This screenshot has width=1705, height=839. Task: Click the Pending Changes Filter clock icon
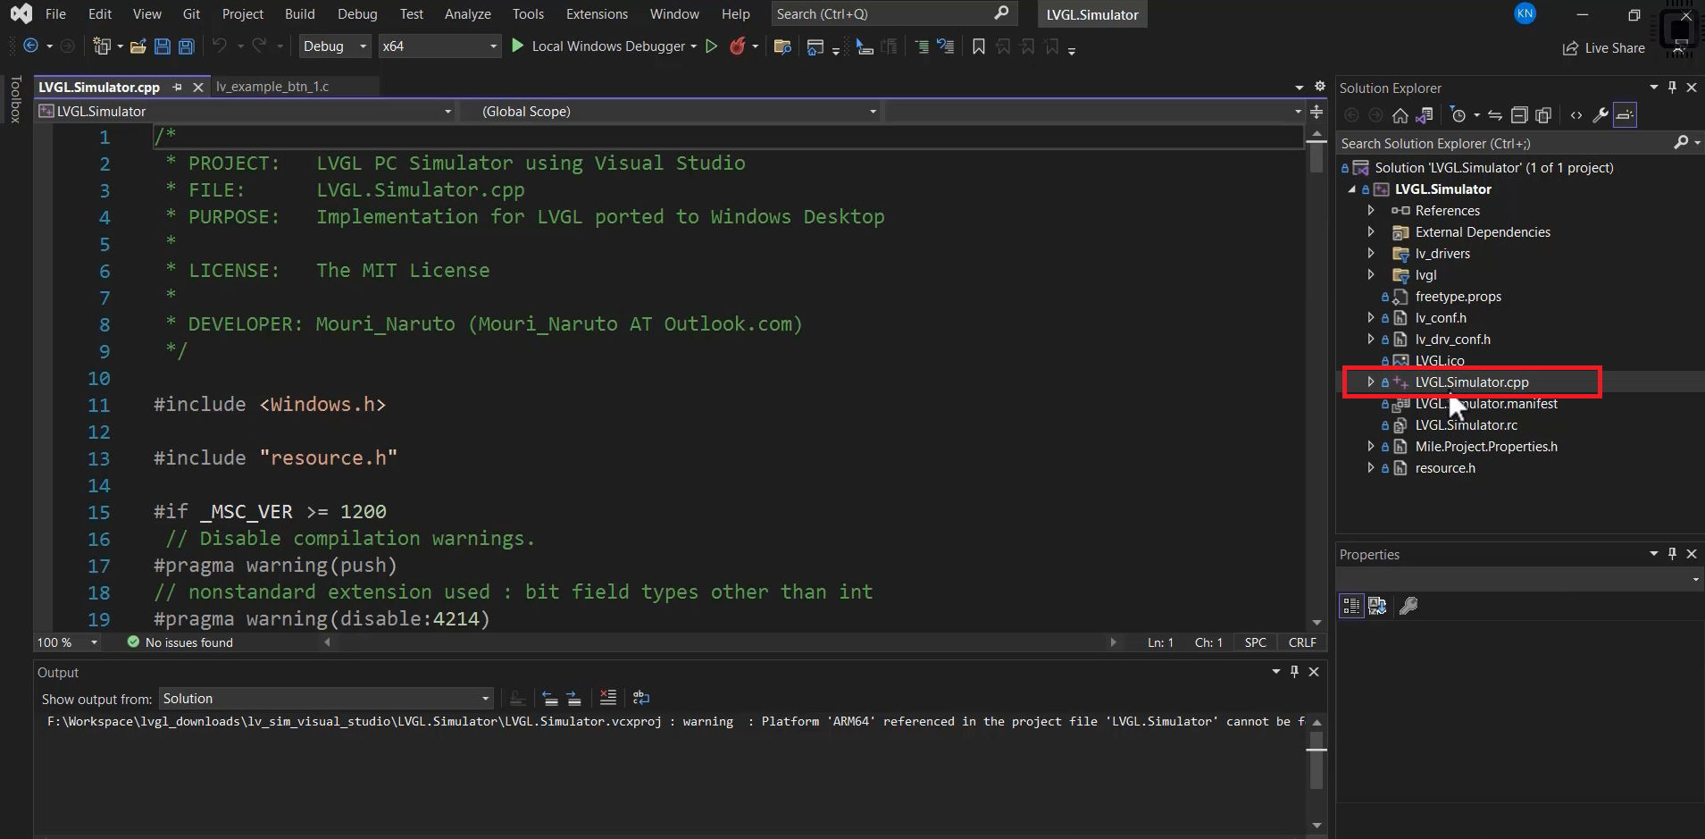(x=1458, y=115)
